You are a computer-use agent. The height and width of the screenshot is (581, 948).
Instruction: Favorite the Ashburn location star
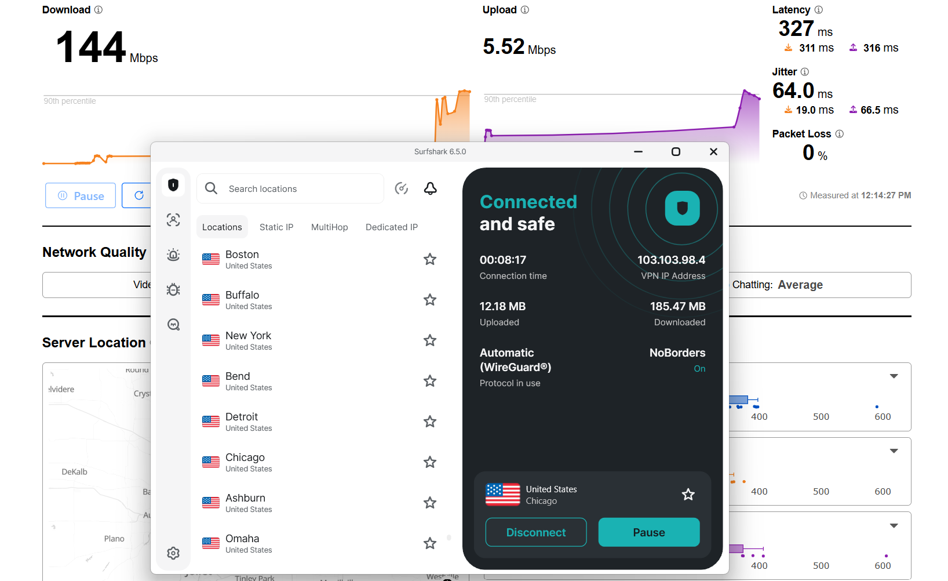click(x=430, y=503)
